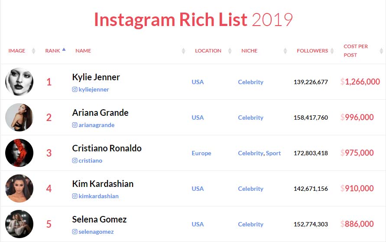This screenshot has height=242, width=386.
Task: Click the Instagram icon beside cristiano
Action: [75, 160]
